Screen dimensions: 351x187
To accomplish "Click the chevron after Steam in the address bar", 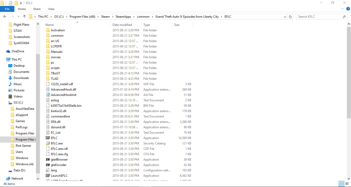I will [113, 17].
